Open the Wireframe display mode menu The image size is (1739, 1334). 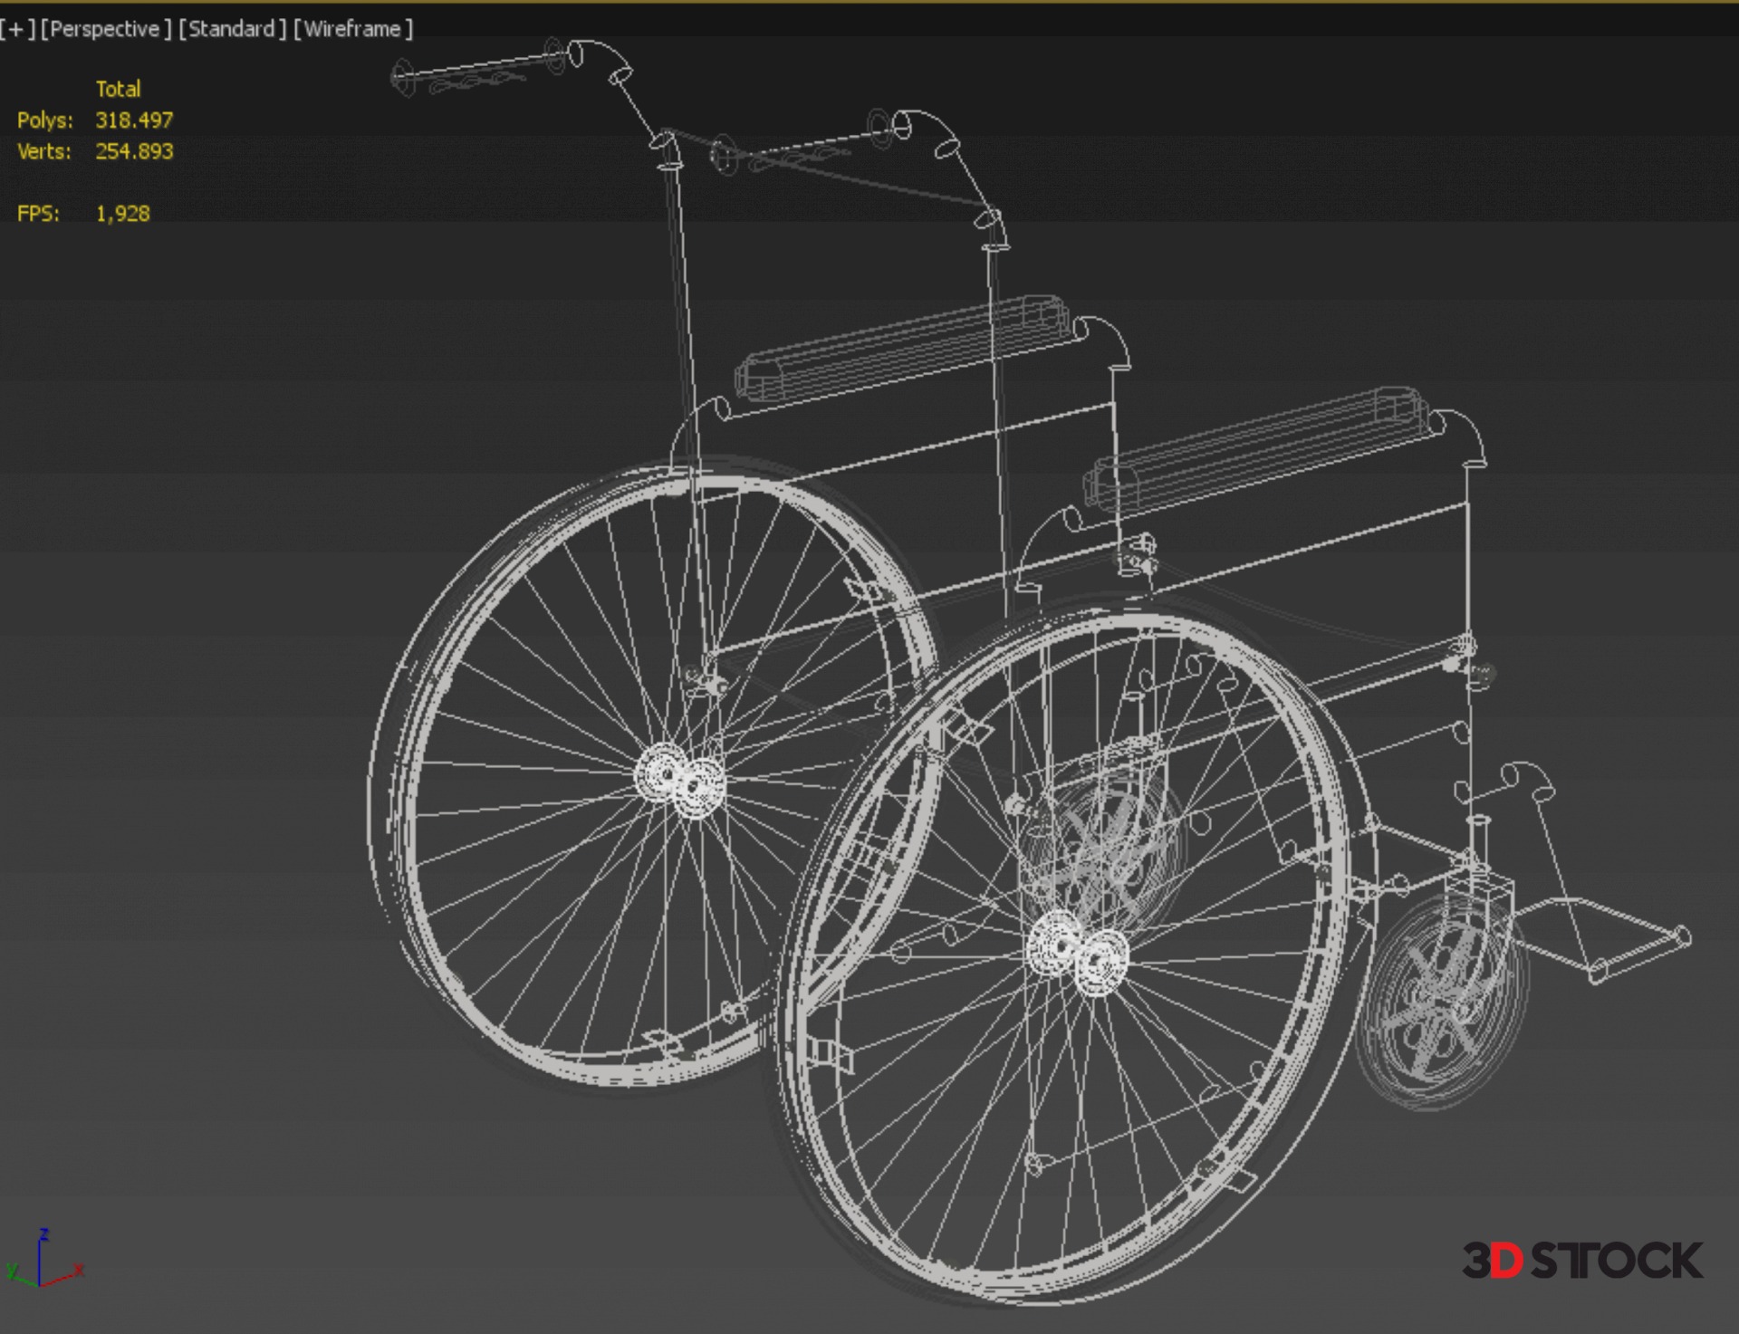[x=352, y=29]
